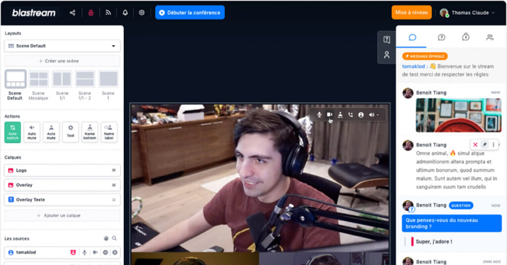Image resolution: width=507 pixels, height=265 pixels.
Task: Toggle the Name bottom action
Action: pos(90,132)
